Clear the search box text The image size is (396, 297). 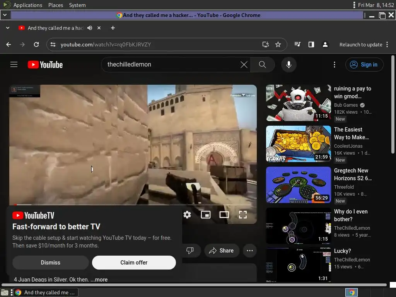244,65
